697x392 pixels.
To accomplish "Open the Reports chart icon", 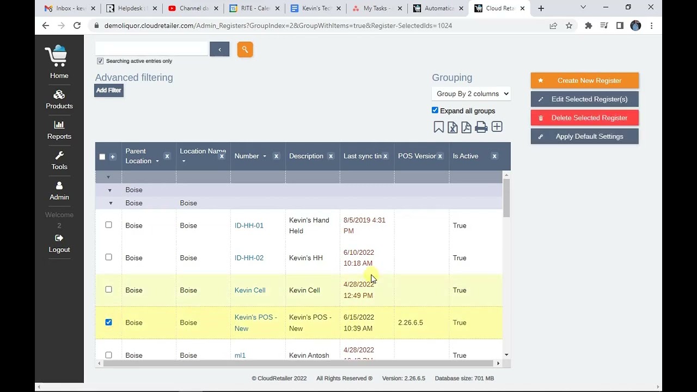I will 59,125.
